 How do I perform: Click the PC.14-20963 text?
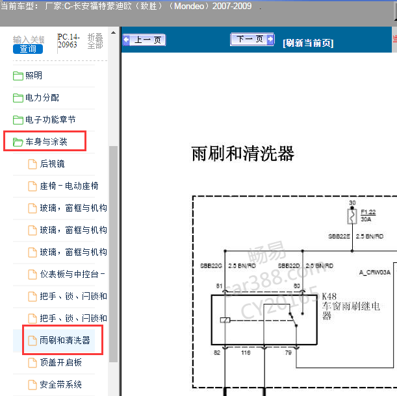pyautogui.click(x=68, y=41)
